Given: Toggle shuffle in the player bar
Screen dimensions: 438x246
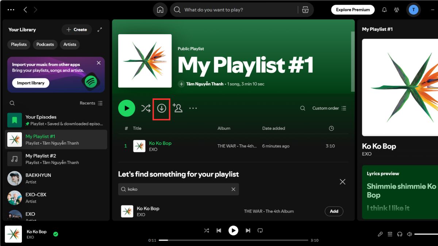Looking at the screenshot, I should point(207,231).
